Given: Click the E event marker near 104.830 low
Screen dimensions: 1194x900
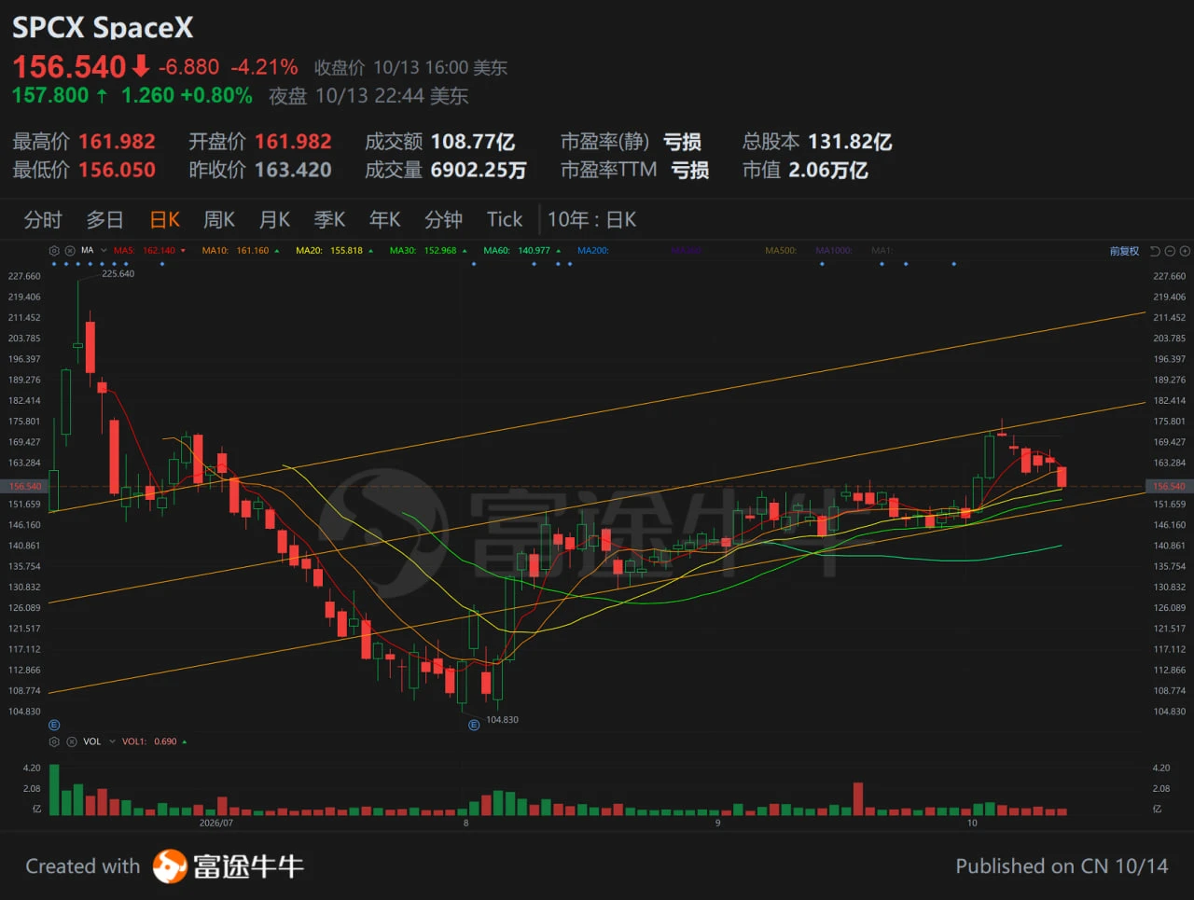Looking at the screenshot, I should point(474,724).
